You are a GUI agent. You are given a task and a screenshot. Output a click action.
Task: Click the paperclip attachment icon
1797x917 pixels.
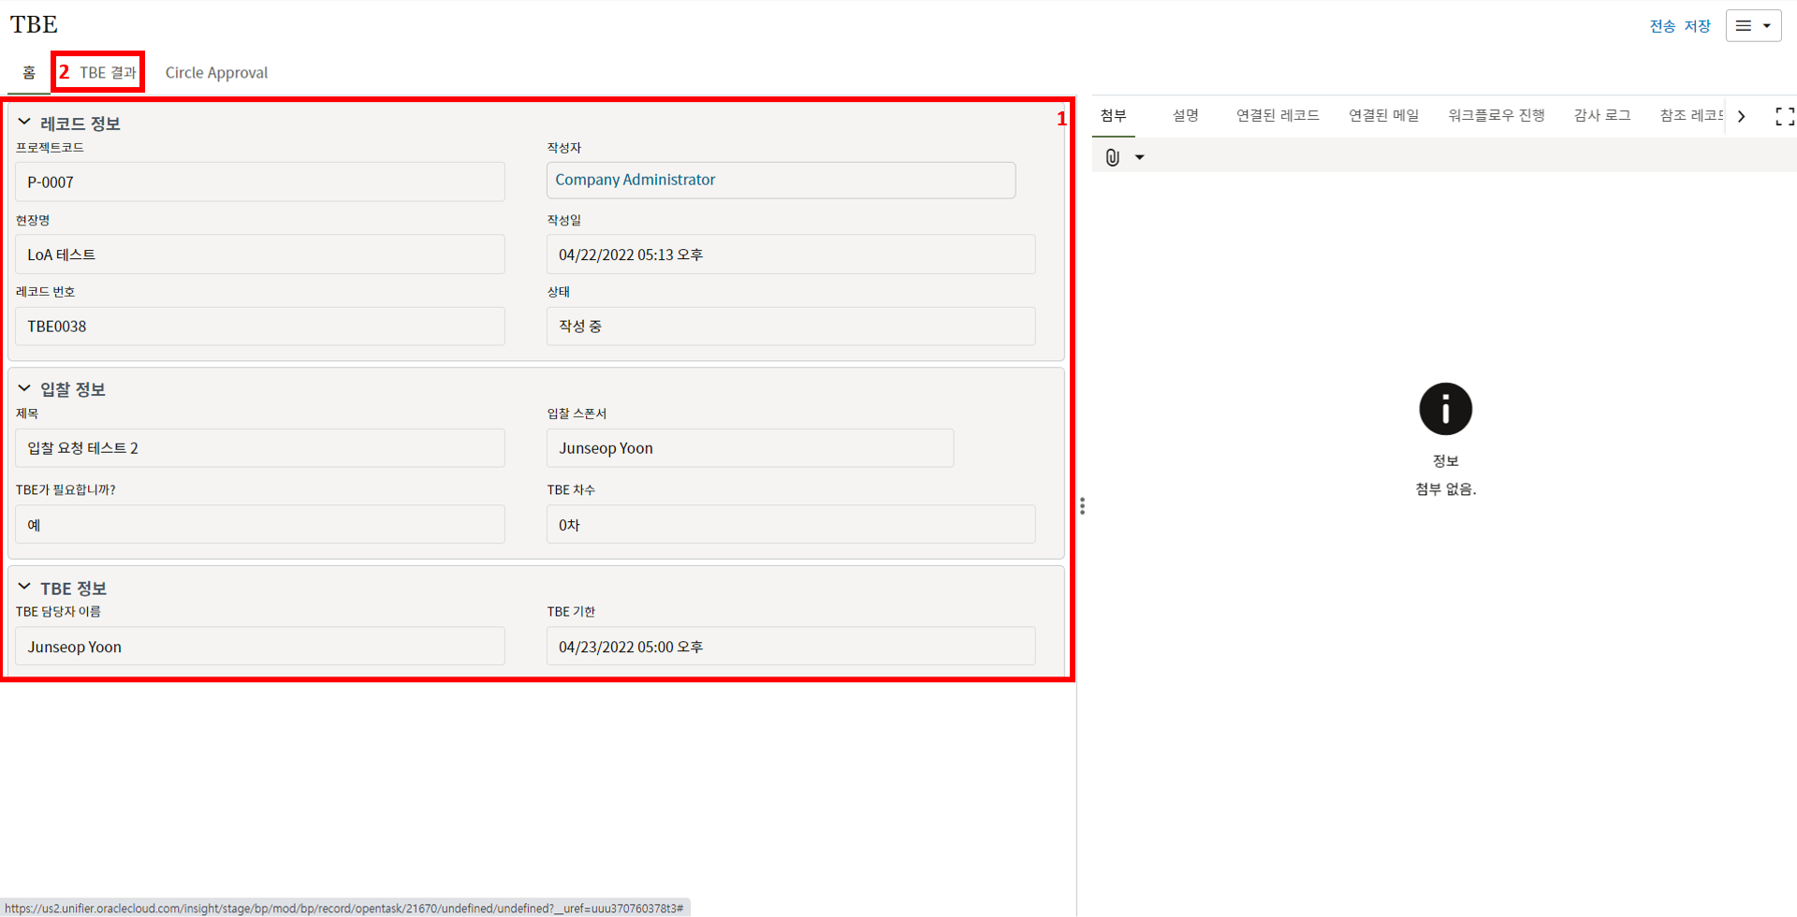[1112, 157]
